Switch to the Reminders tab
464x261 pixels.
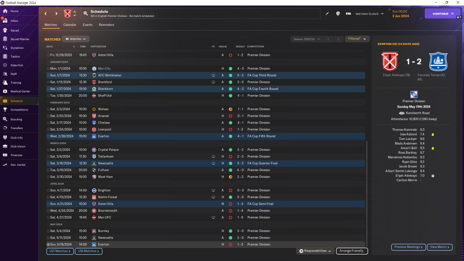107,25
